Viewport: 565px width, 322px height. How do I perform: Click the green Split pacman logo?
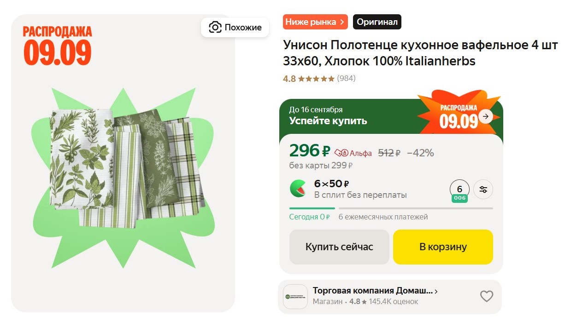(x=297, y=189)
